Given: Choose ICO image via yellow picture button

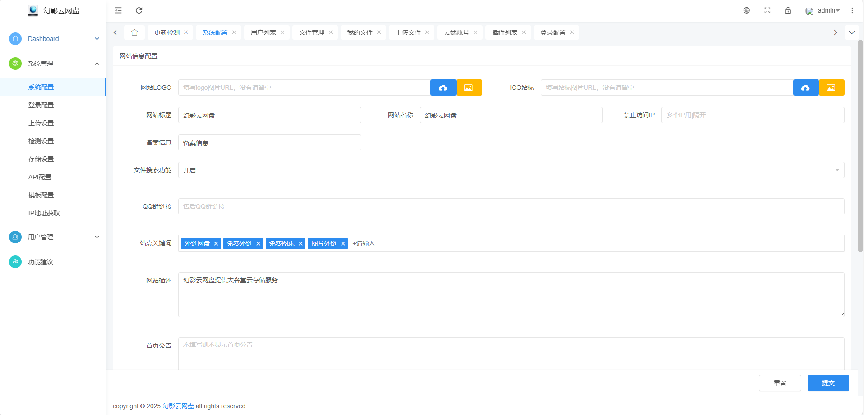Looking at the screenshot, I should (x=831, y=87).
